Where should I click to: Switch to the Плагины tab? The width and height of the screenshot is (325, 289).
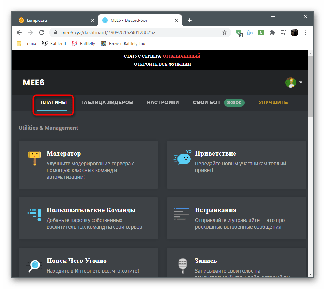point(54,102)
